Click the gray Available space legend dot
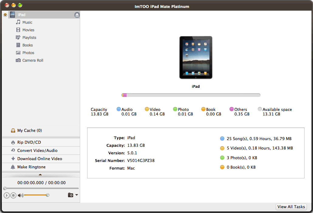The image size is (313, 213). coord(260,109)
